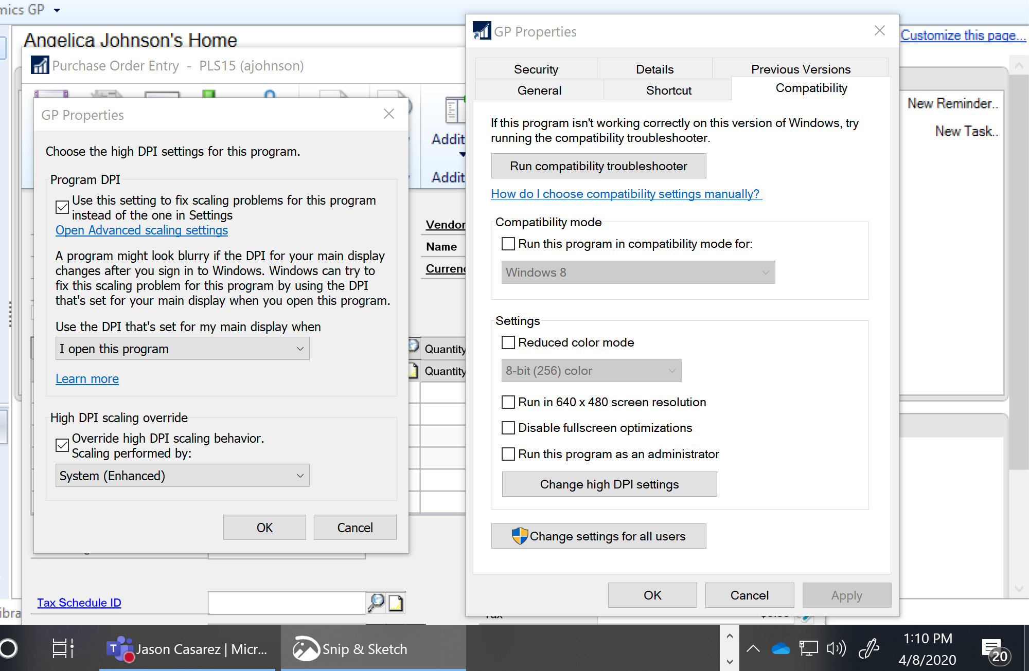1029x671 pixels.
Task: Open the Shortcut tab
Action: (668, 90)
